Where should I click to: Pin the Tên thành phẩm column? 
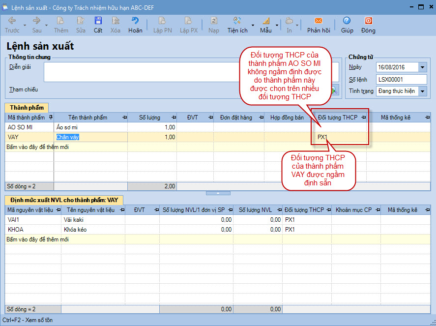124,118
